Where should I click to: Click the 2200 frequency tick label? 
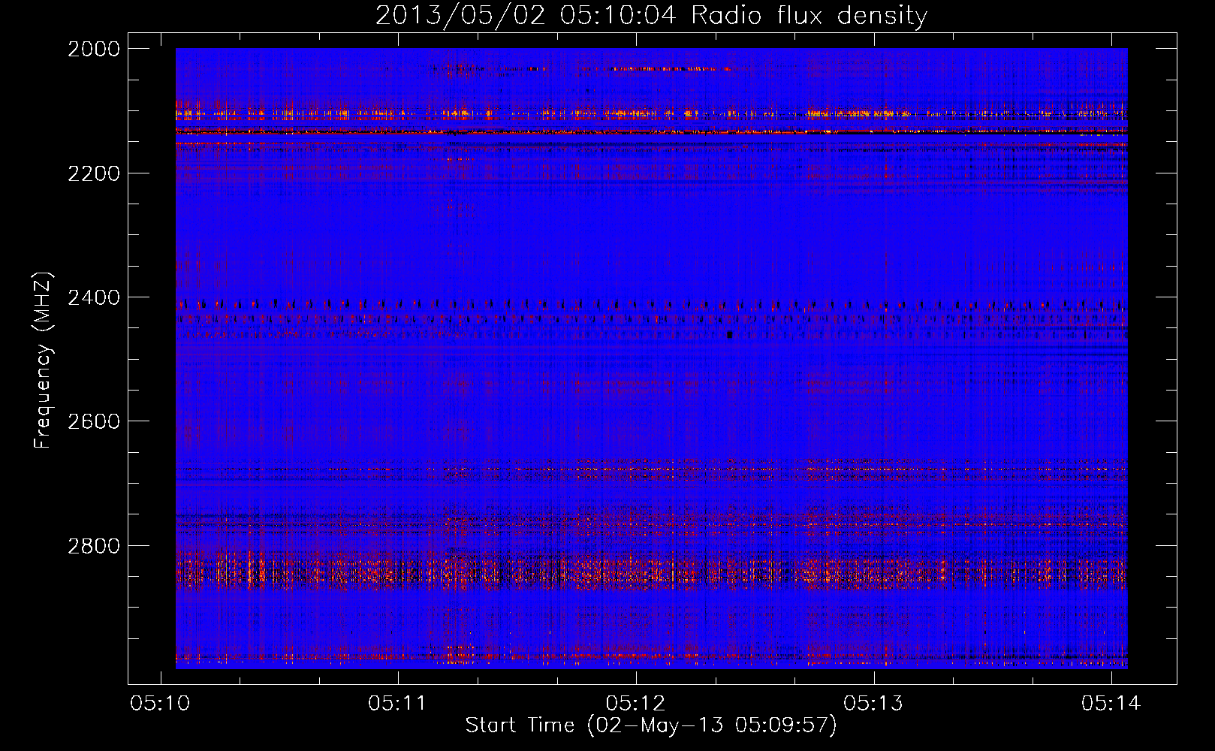[94, 173]
